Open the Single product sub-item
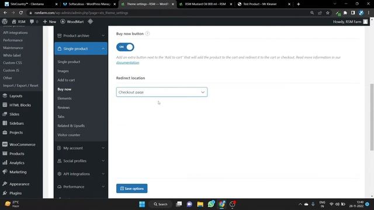This screenshot has width=374, height=210. tap(69, 62)
